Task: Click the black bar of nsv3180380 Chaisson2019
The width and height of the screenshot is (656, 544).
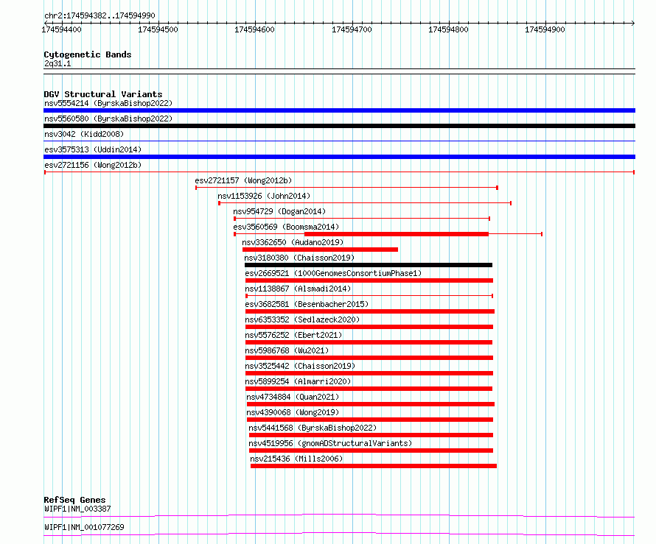Action: [369, 265]
